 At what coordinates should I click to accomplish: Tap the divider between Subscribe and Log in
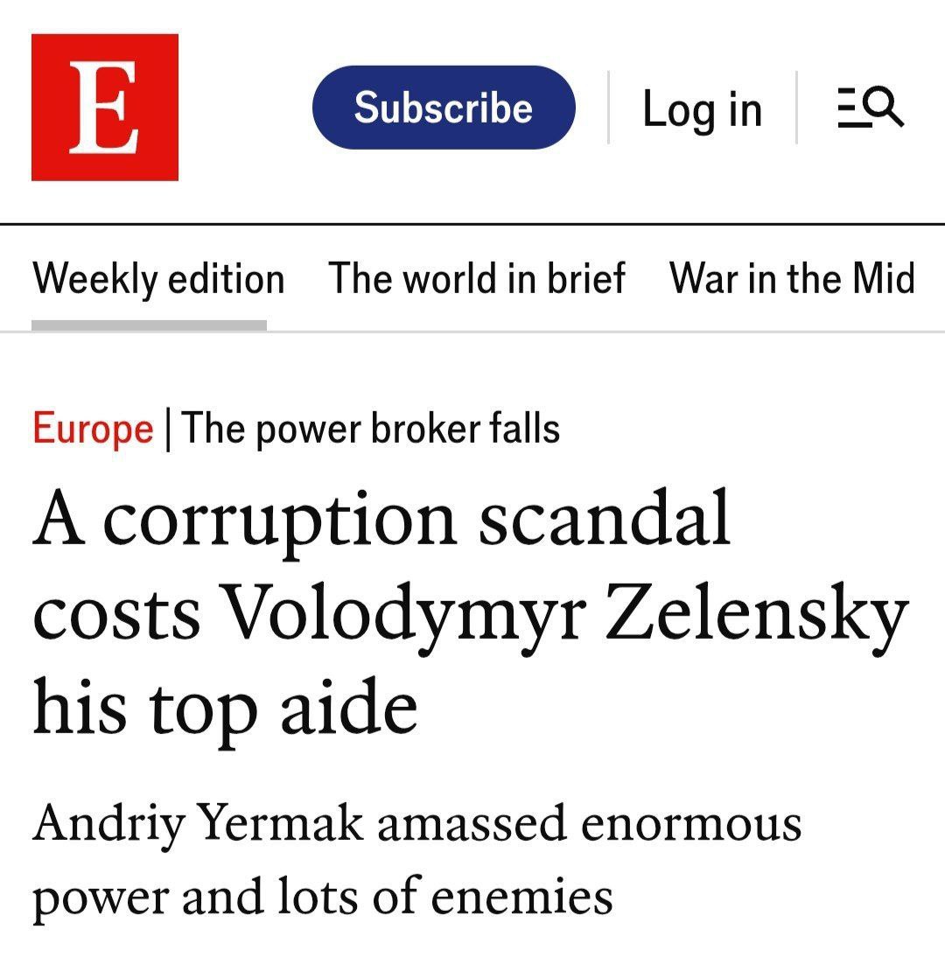pos(607,107)
